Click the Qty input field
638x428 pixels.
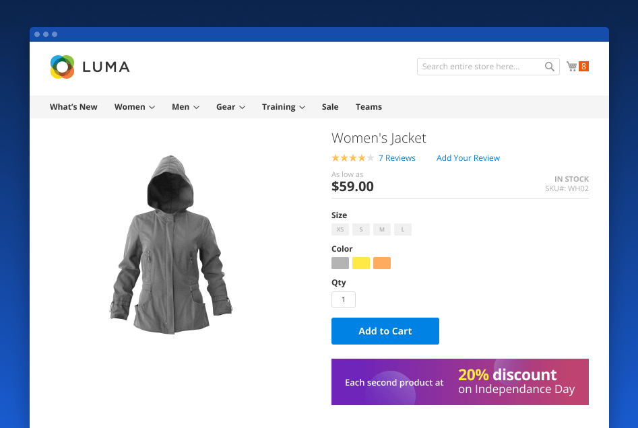[x=344, y=300]
